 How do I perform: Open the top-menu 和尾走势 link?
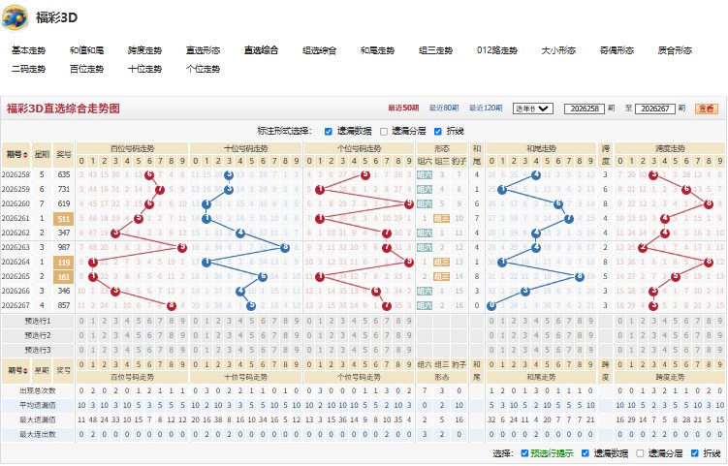pyautogui.click(x=377, y=50)
